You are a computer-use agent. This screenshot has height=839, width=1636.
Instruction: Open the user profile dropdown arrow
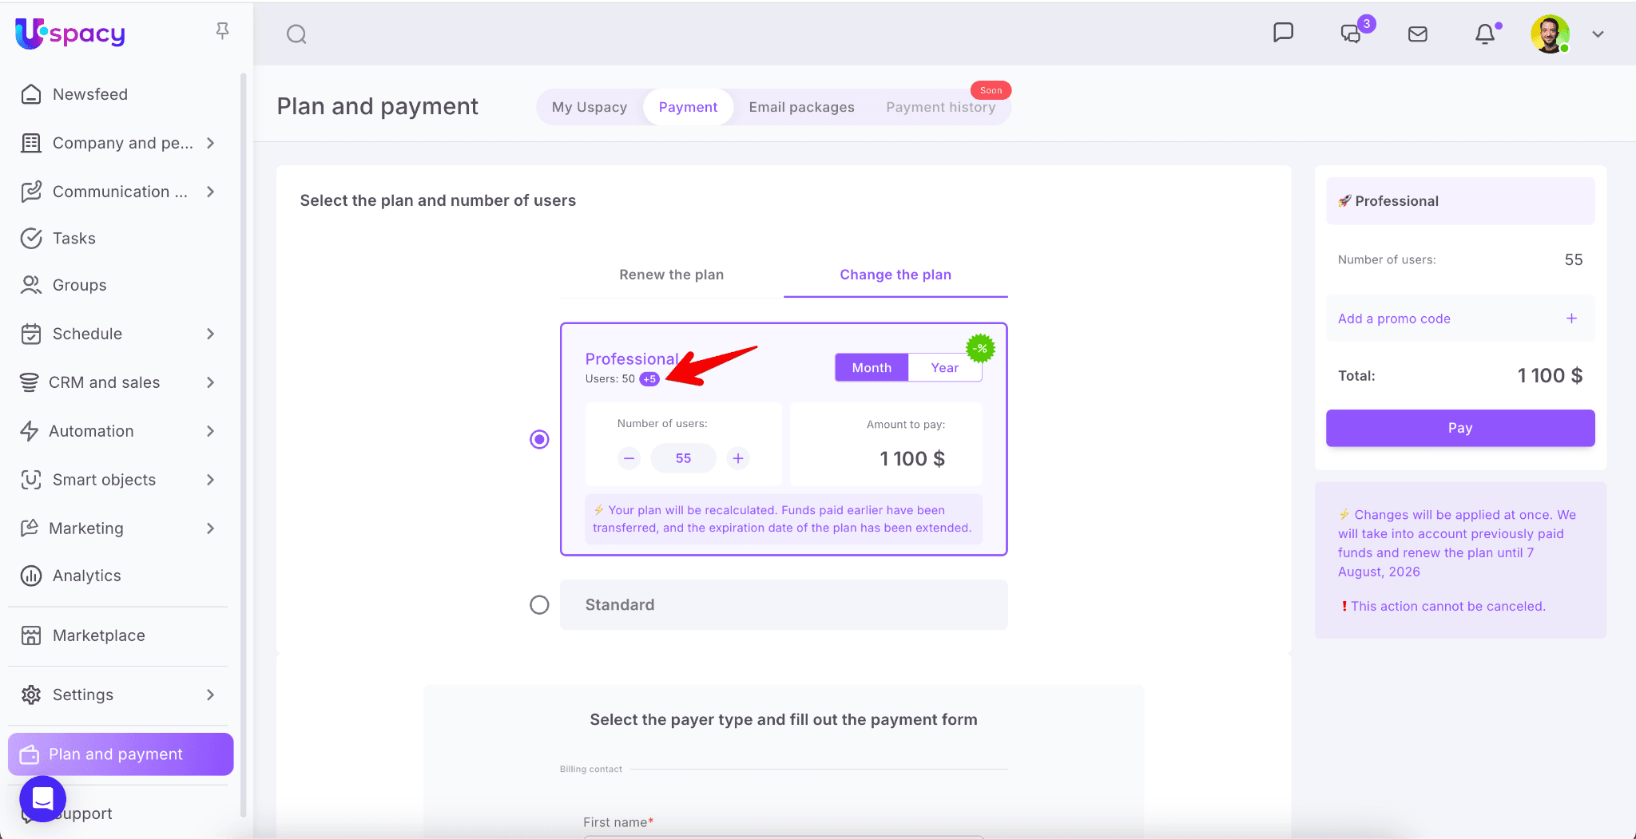(x=1598, y=34)
